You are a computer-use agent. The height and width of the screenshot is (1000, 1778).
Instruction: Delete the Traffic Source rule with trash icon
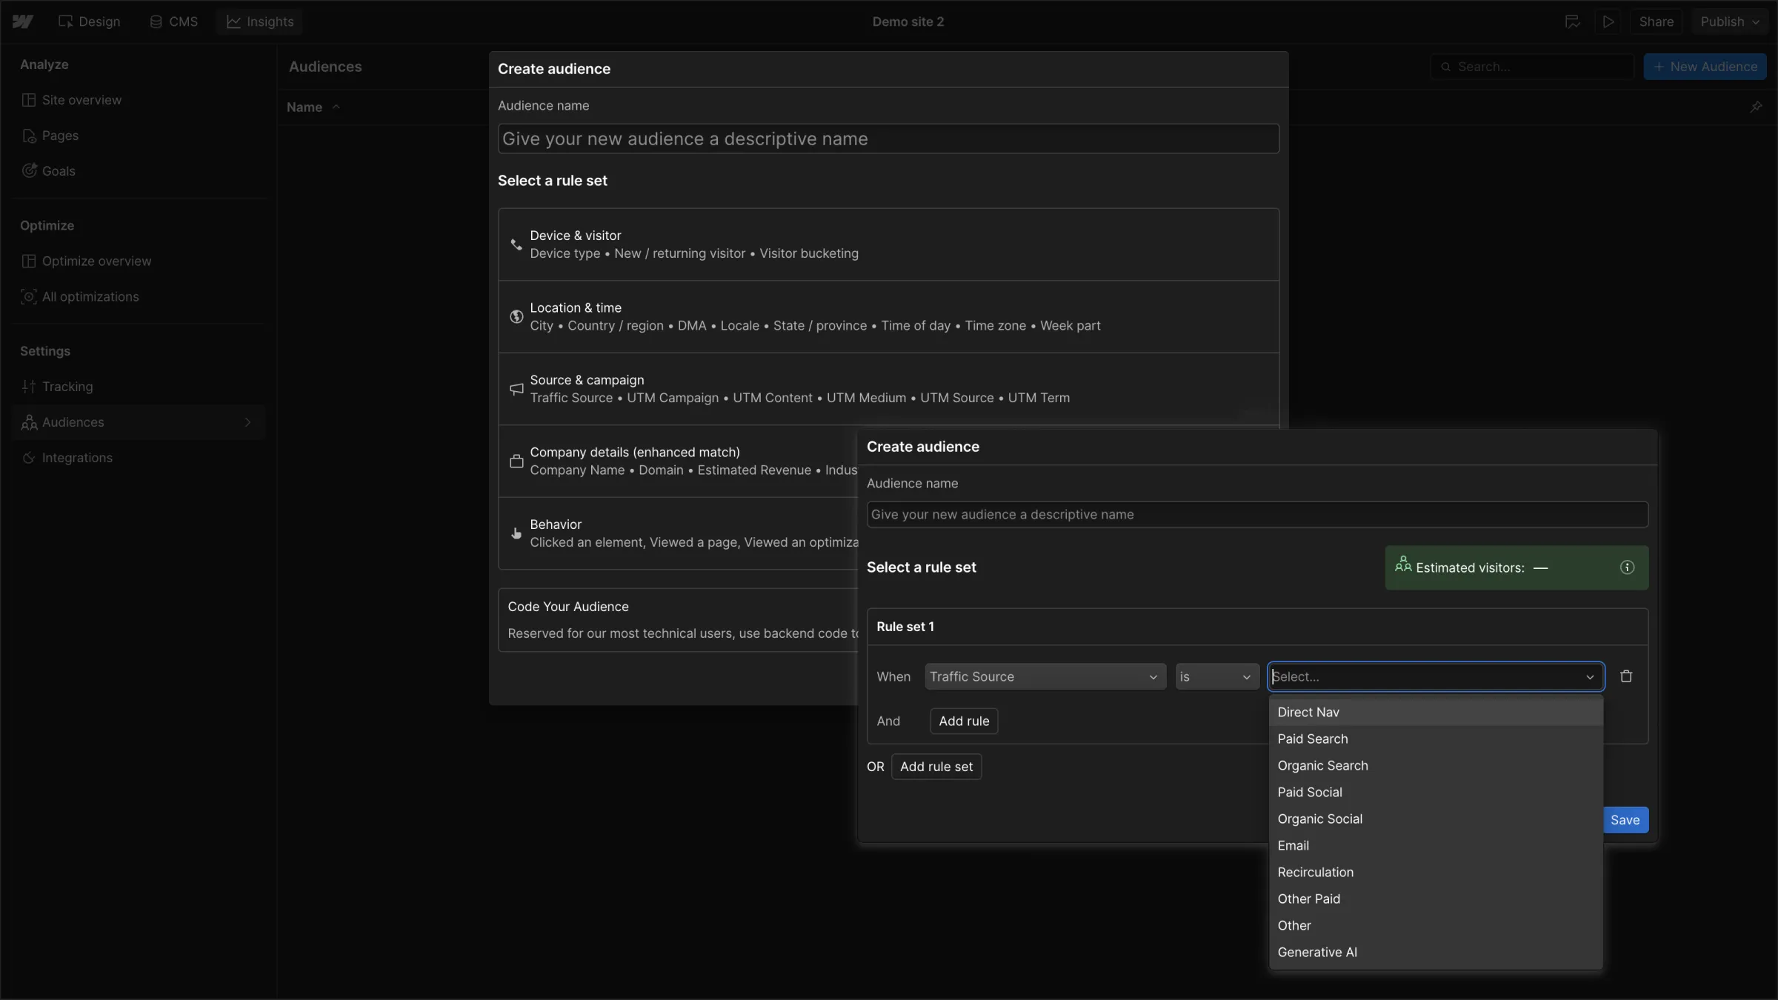coord(1626,676)
